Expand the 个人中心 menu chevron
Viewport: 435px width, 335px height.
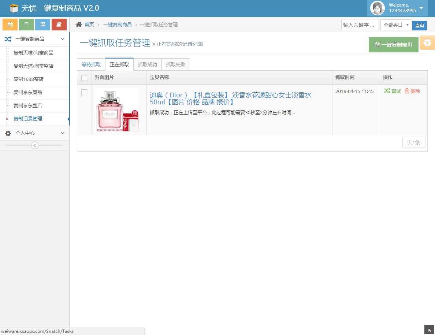pos(63,133)
